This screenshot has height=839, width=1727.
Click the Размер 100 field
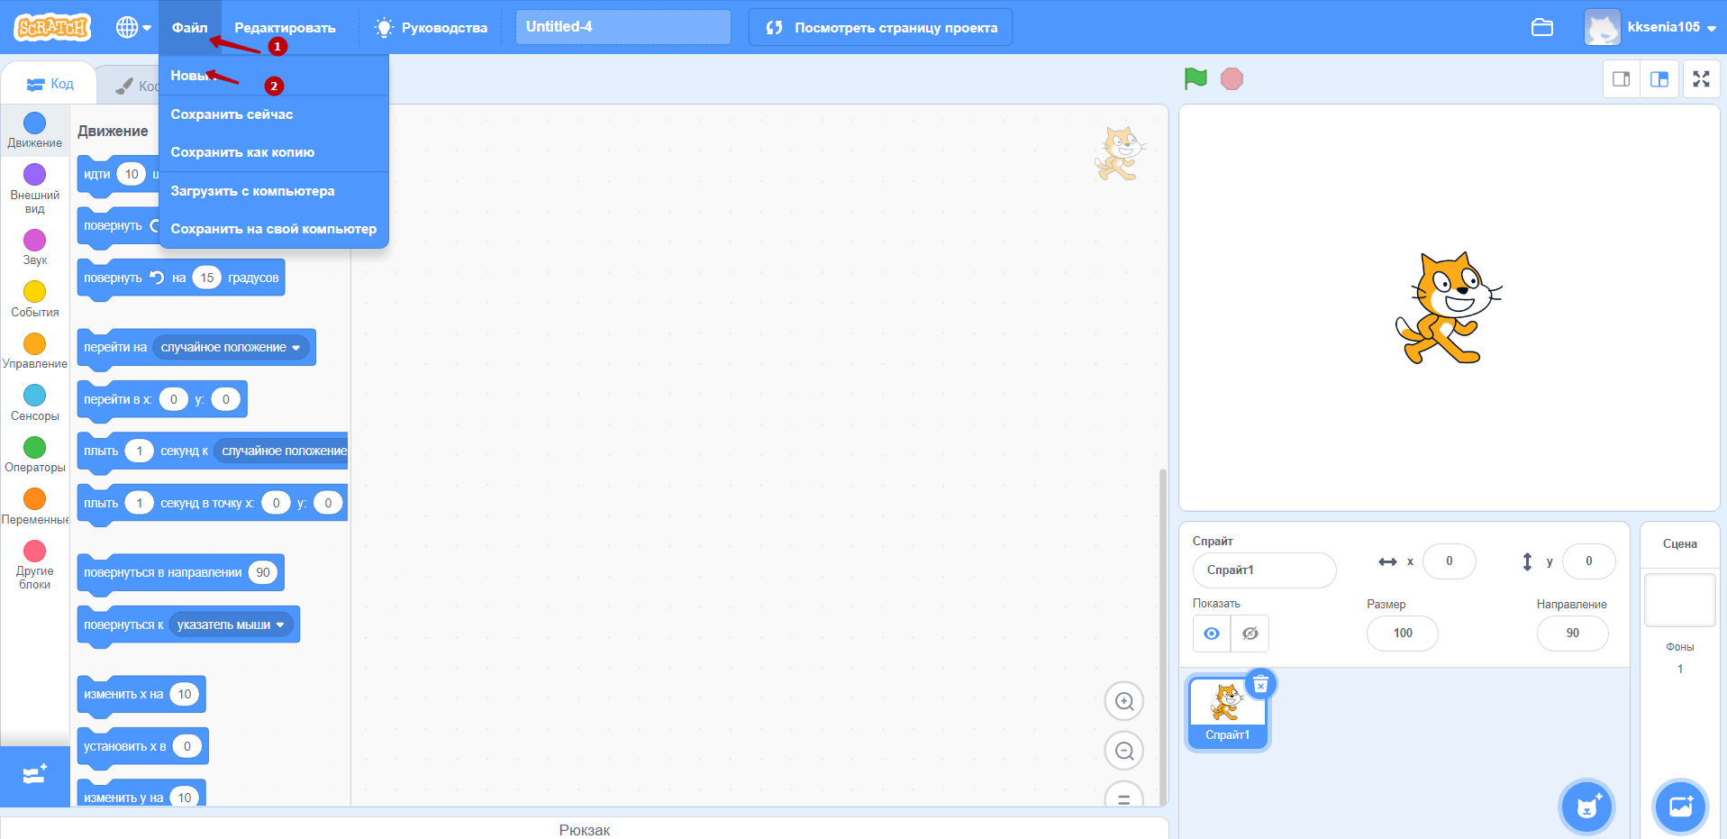coord(1403,634)
